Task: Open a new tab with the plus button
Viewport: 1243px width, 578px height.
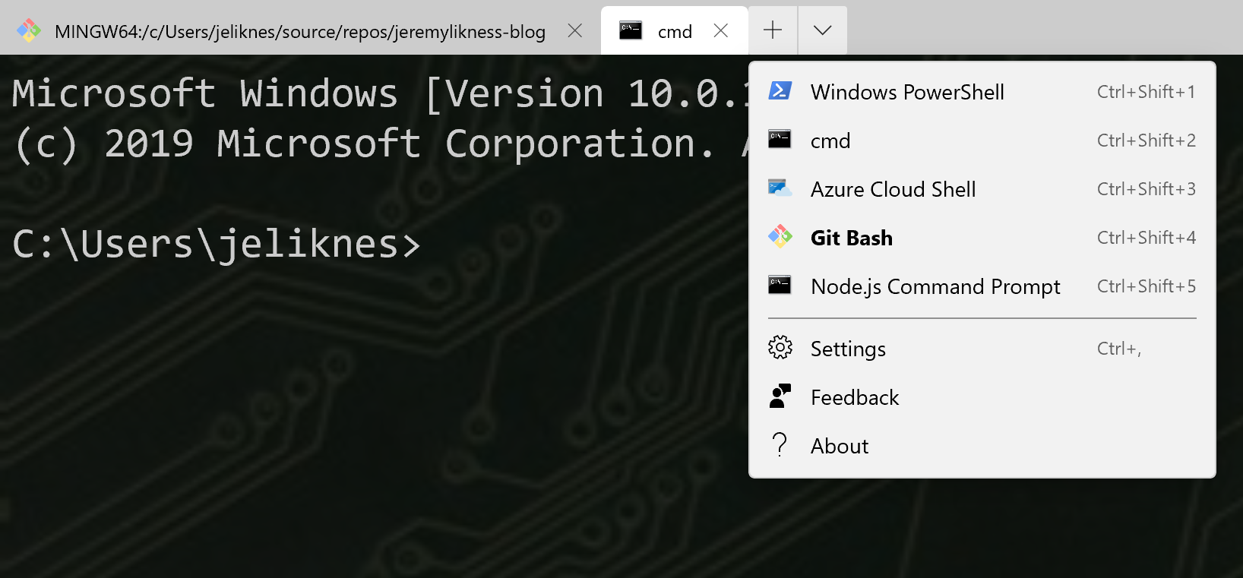Action: pos(773,30)
